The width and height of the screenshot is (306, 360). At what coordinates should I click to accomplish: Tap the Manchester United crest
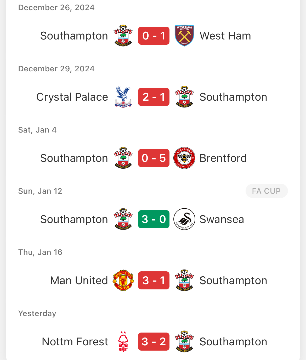pyautogui.click(x=123, y=280)
